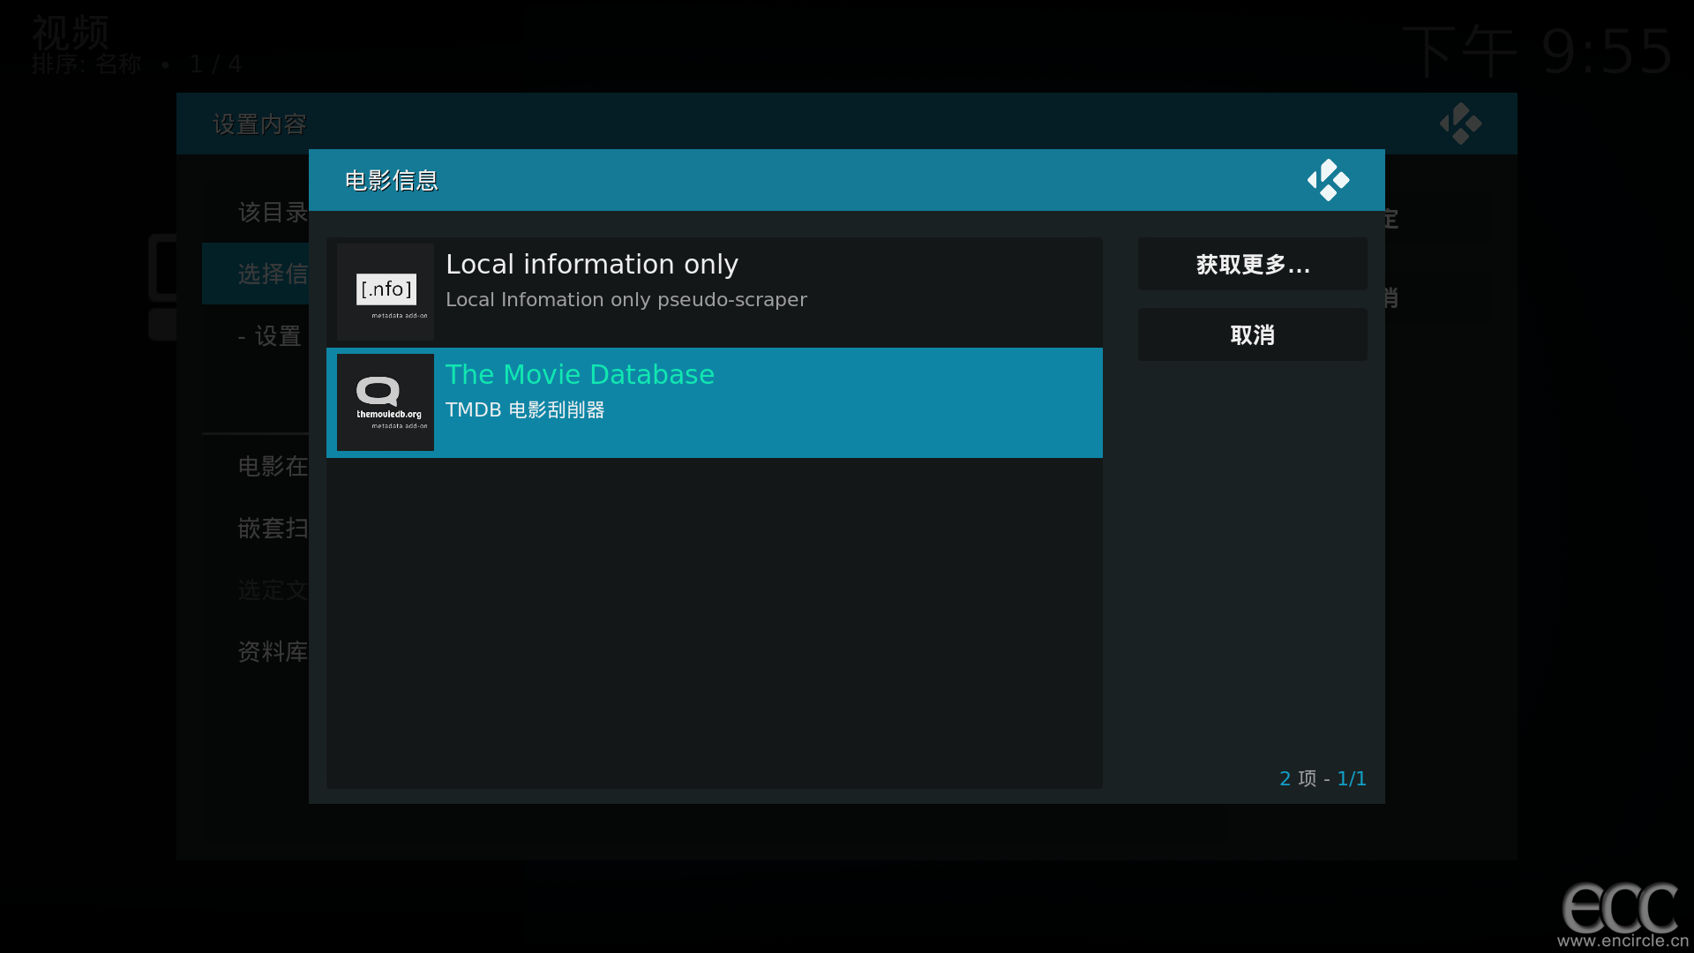The image size is (1694, 953).
Task: Click the 视频 heading at top left
Action: [x=71, y=33]
